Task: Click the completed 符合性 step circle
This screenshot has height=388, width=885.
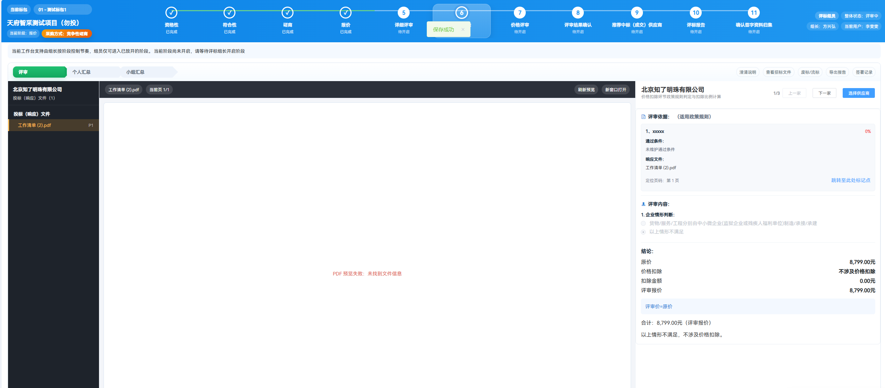Action: click(x=229, y=13)
